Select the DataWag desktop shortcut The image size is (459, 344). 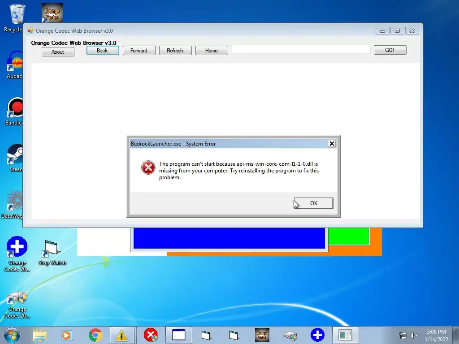(13, 204)
